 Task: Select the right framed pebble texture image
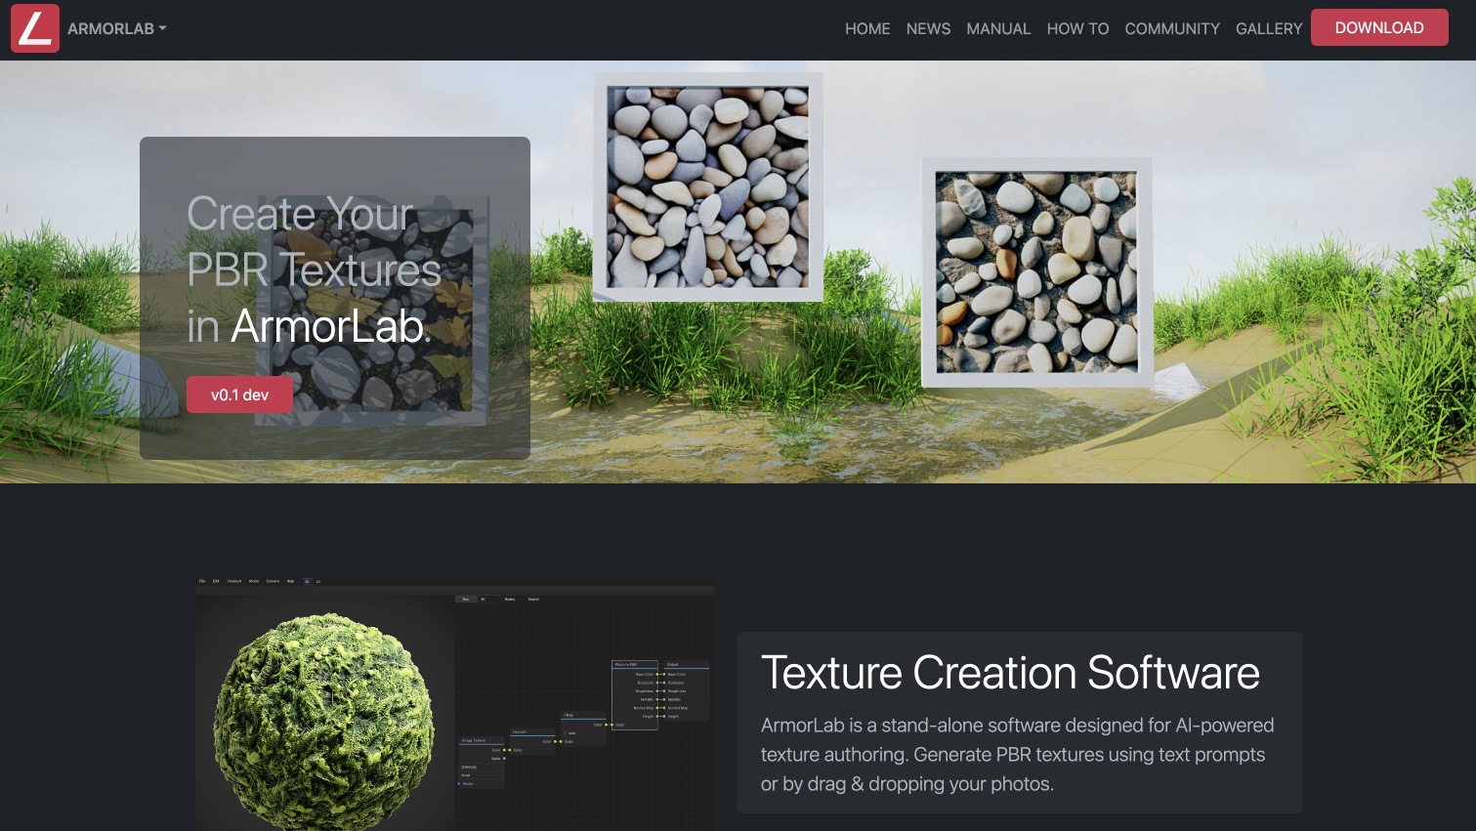coord(1036,272)
